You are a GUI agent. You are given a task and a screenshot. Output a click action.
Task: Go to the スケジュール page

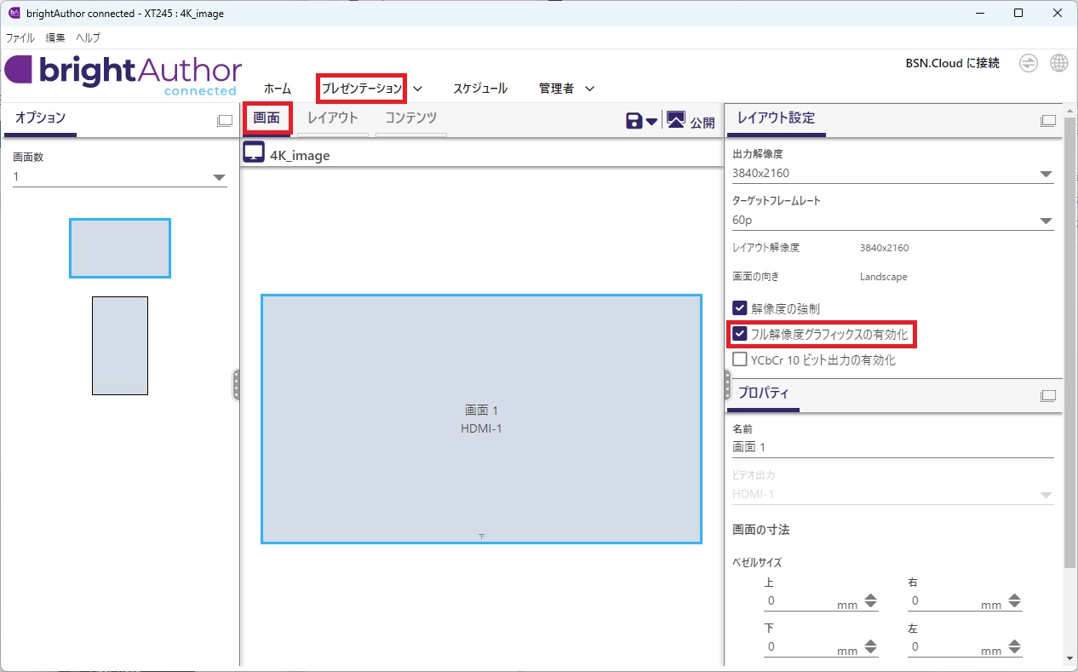(x=479, y=89)
